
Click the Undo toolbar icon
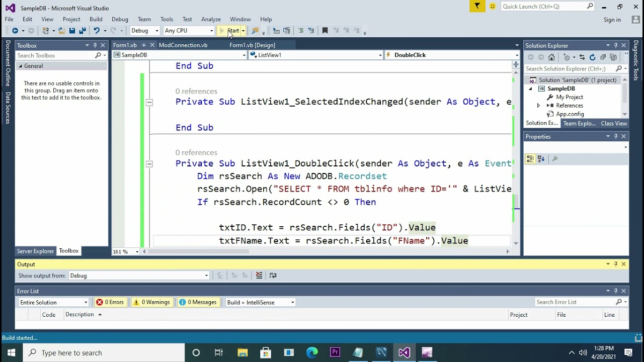(x=96, y=31)
